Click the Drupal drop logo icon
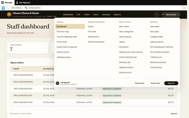The image size is (189, 118). pyautogui.click(x=3, y=8)
